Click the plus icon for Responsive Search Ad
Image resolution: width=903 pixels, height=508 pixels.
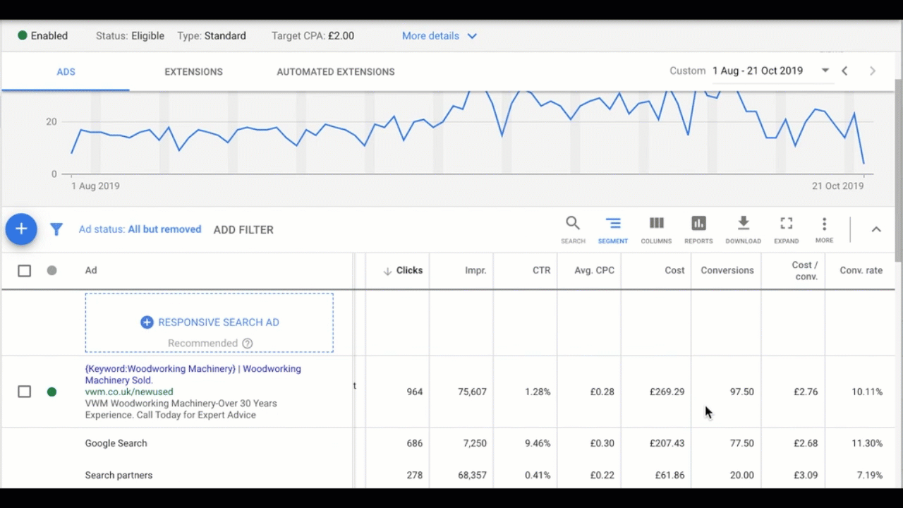tap(147, 322)
